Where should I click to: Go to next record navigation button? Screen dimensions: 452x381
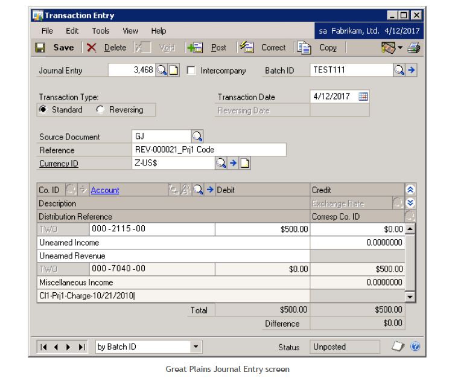tap(68, 347)
